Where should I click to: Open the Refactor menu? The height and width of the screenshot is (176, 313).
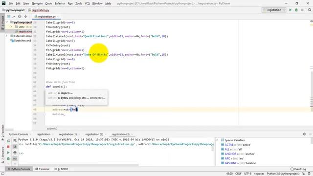click(x=60, y=3)
